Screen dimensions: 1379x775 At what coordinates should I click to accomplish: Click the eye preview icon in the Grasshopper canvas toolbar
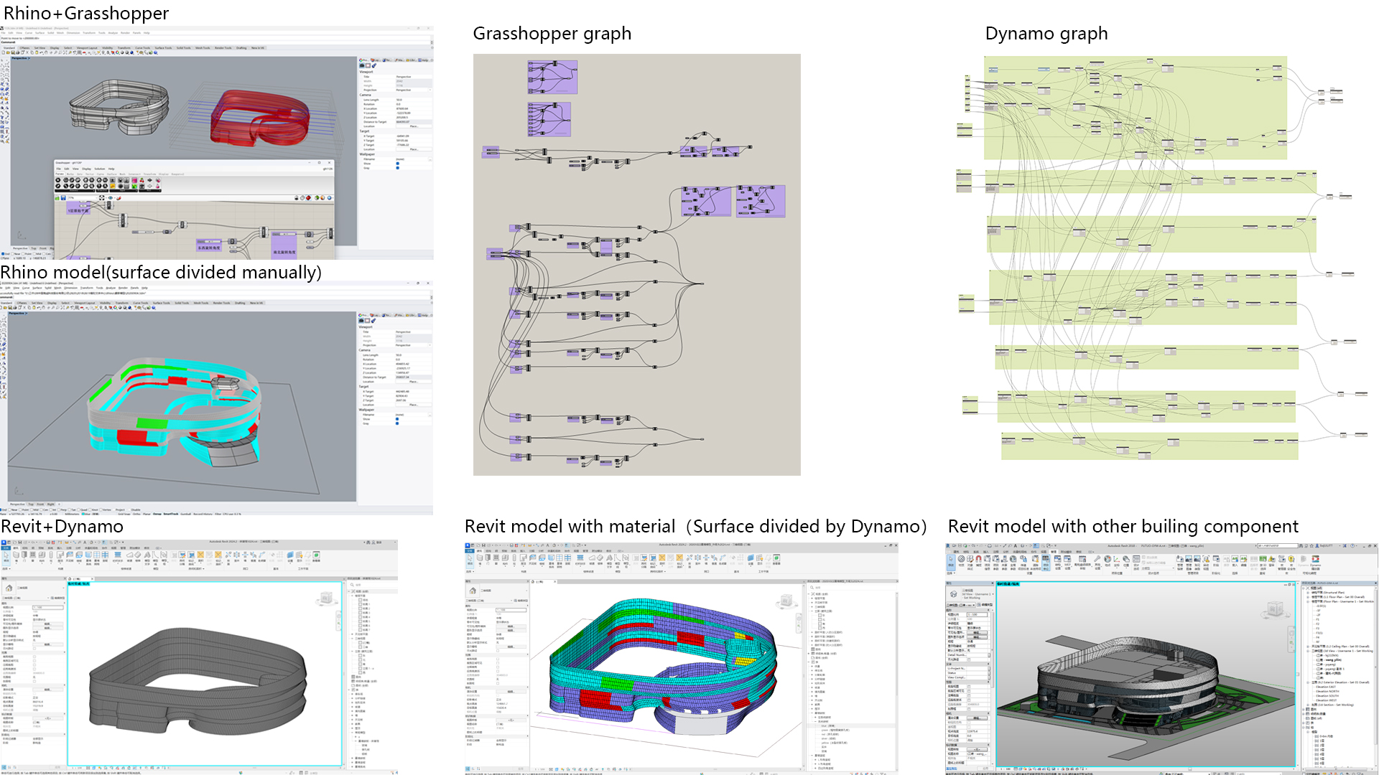[x=111, y=198]
